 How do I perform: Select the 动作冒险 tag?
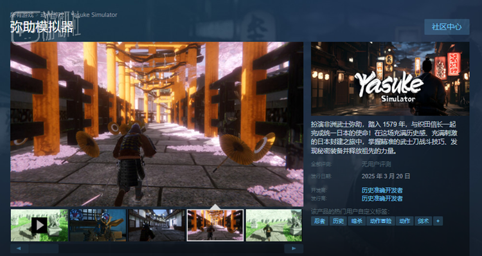click(x=380, y=221)
